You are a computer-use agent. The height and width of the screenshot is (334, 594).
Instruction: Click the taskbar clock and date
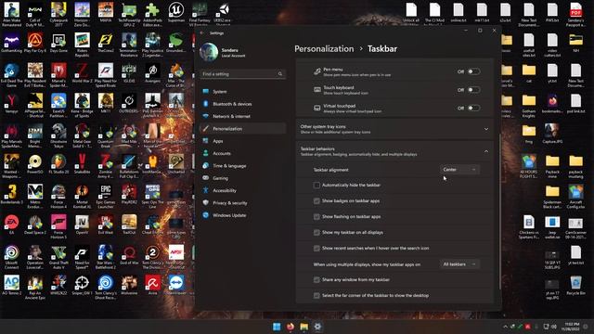[572, 327]
